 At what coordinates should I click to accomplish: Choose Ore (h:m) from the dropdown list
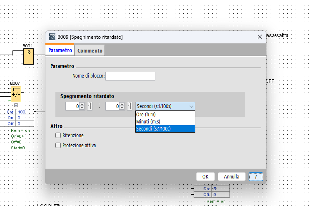165,114
